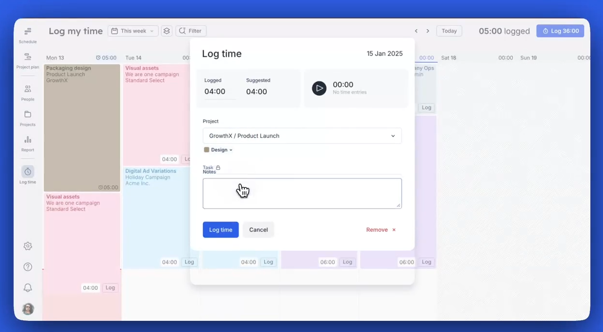Open the Packaging design block on Monday

[82, 128]
